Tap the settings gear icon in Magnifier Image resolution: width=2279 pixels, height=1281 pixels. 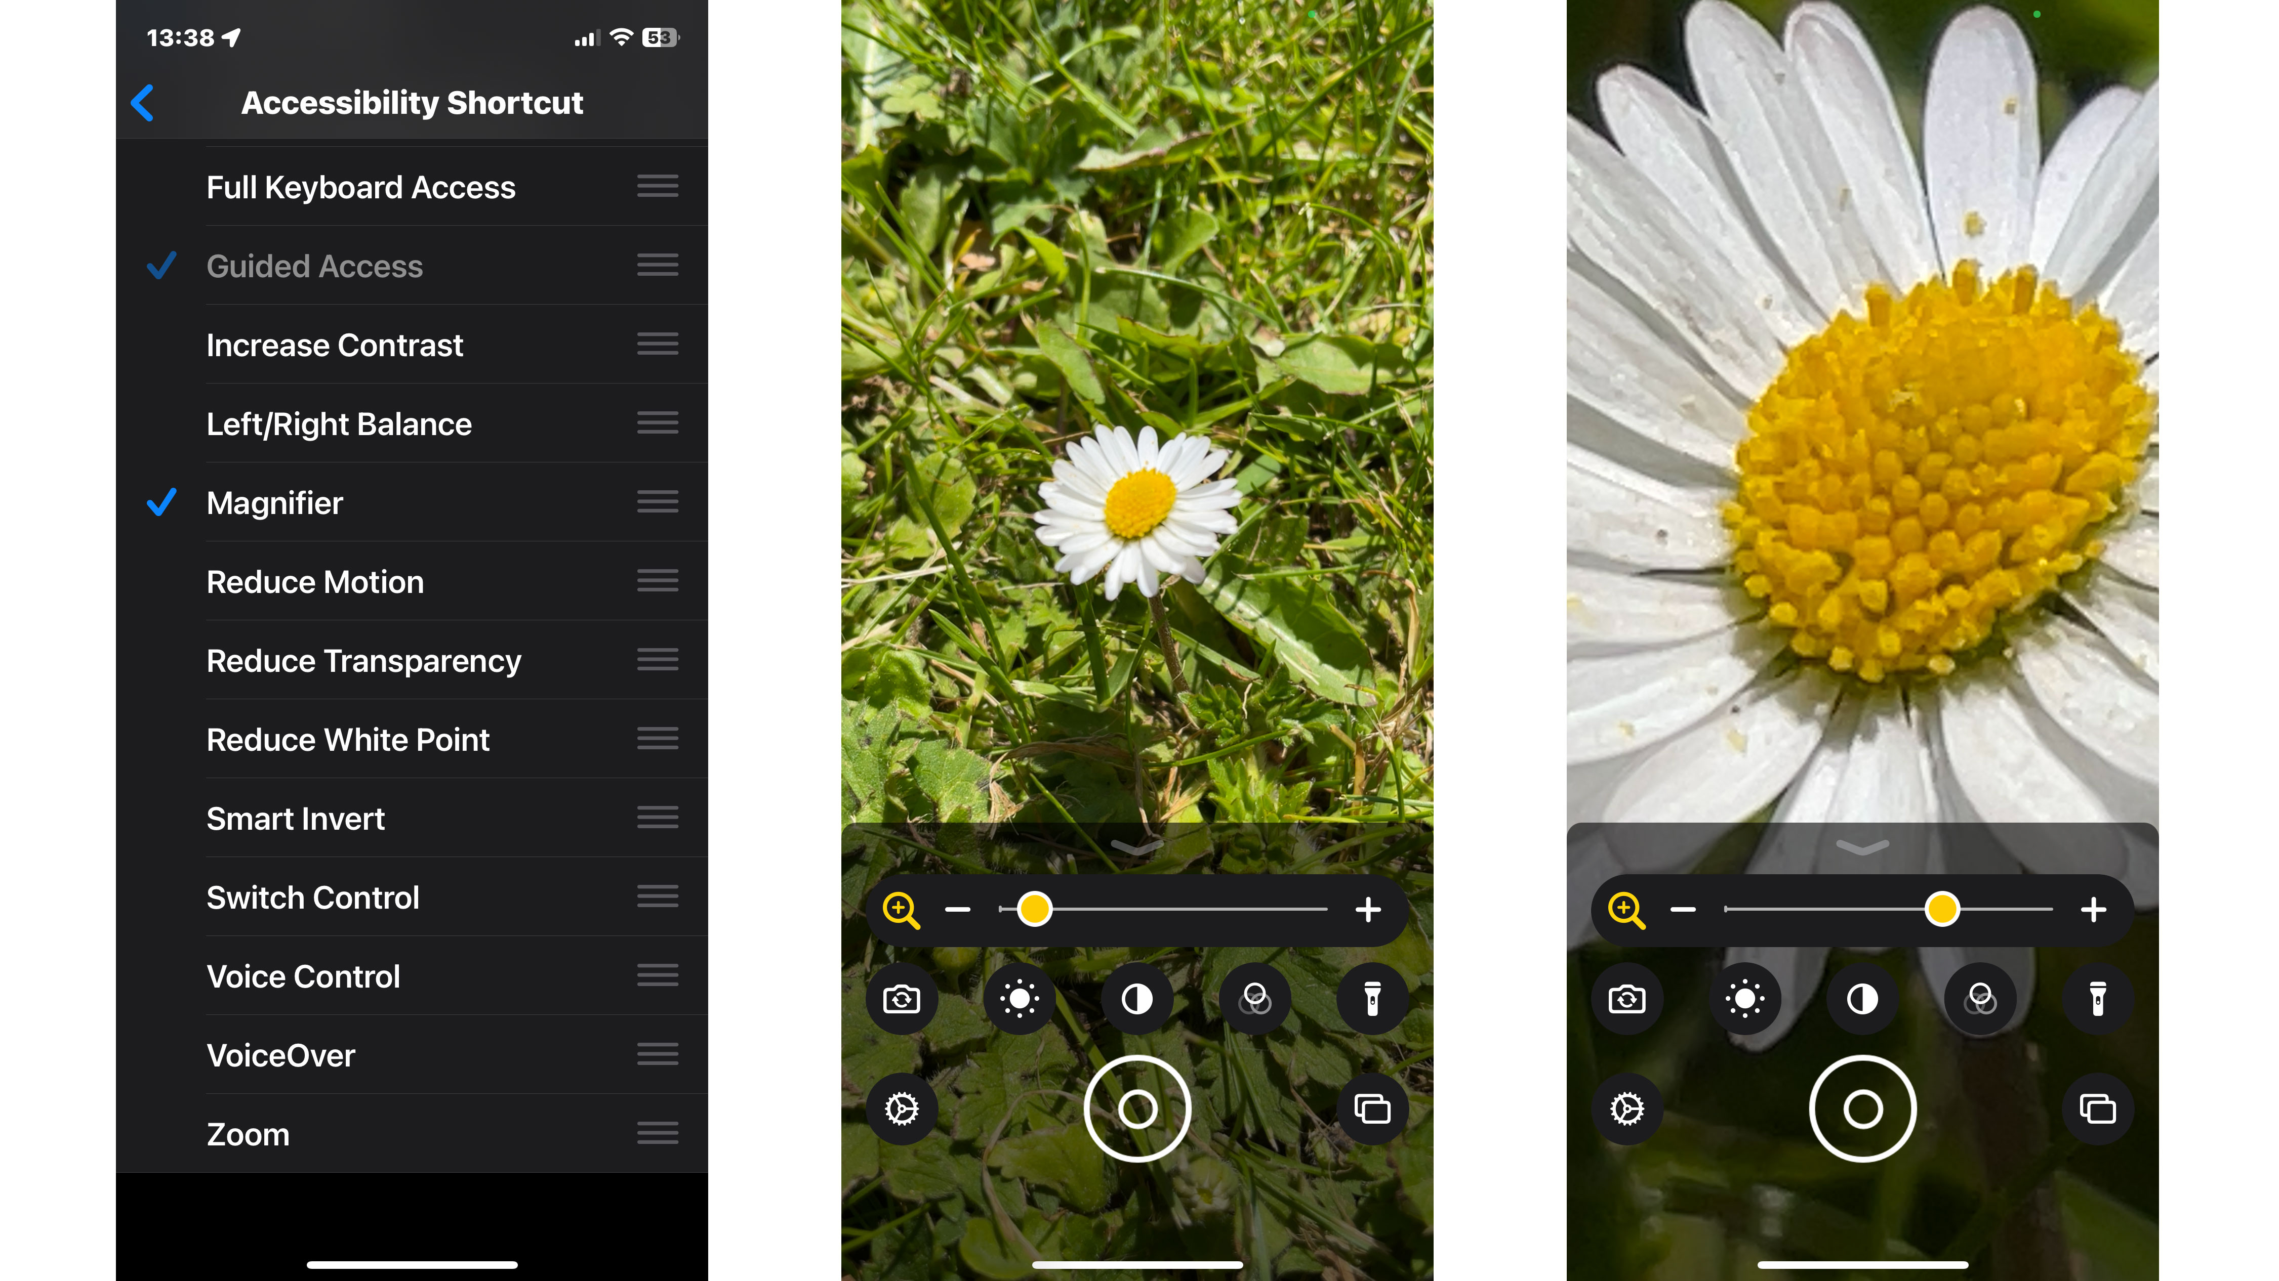point(903,1107)
